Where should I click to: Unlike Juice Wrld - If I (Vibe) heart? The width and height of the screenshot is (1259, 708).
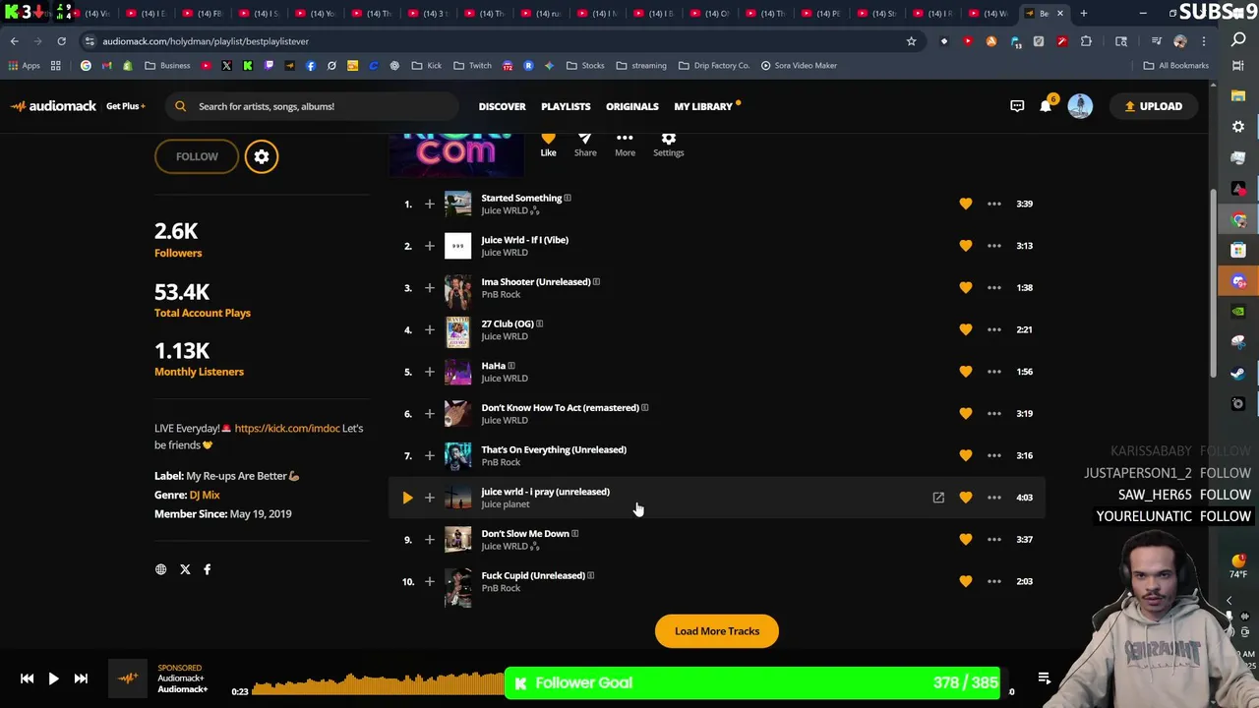966,246
